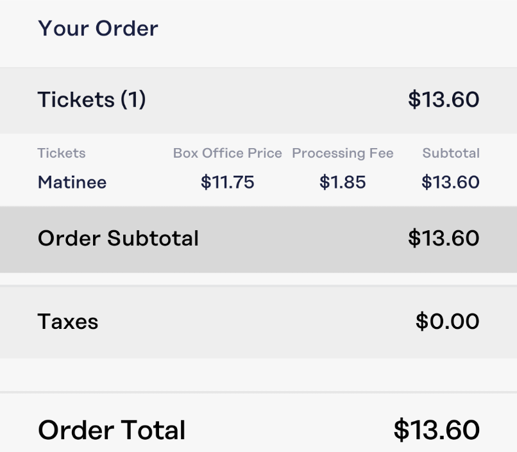Click the Order Subtotal label
The width and height of the screenshot is (517, 452).
(119, 239)
